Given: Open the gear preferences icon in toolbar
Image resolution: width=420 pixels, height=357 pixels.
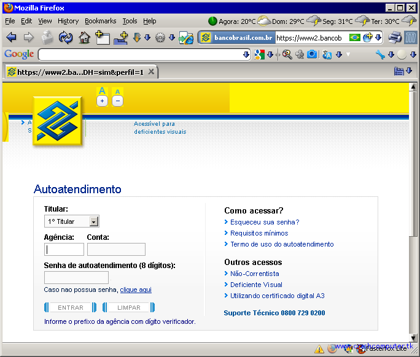Looking at the screenshot, I should click(x=160, y=37).
